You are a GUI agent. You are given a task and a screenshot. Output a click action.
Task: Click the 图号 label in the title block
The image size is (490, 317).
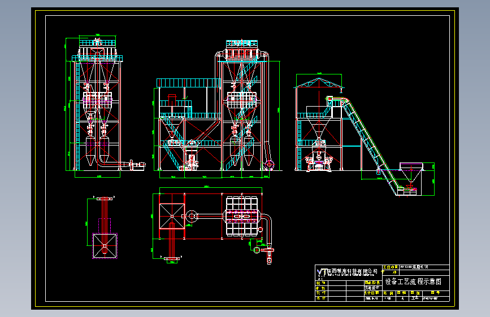pyautogui.click(x=435, y=293)
